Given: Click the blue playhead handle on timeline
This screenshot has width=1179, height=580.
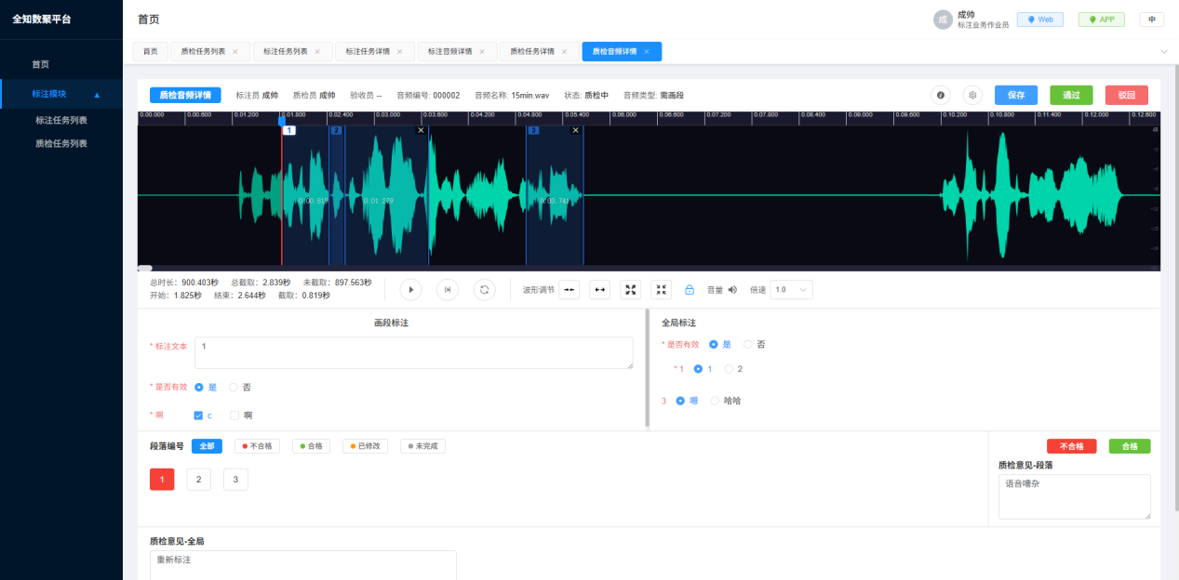Looking at the screenshot, I should coord(282,121).
